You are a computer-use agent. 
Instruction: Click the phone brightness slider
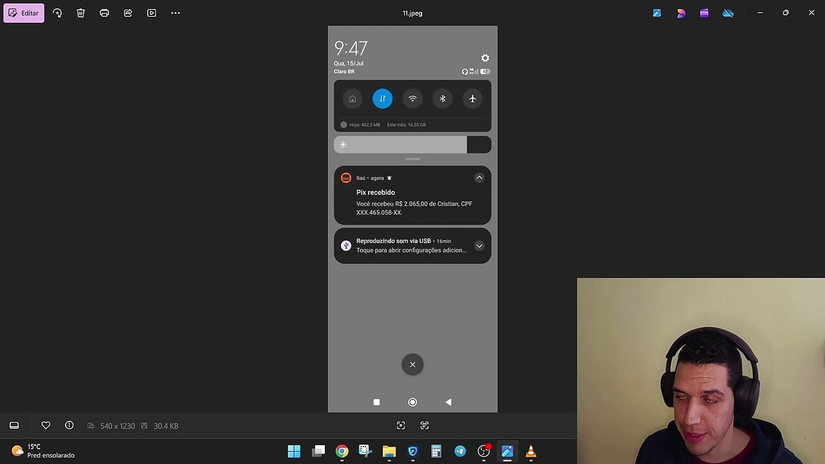[x=412, y=144]
